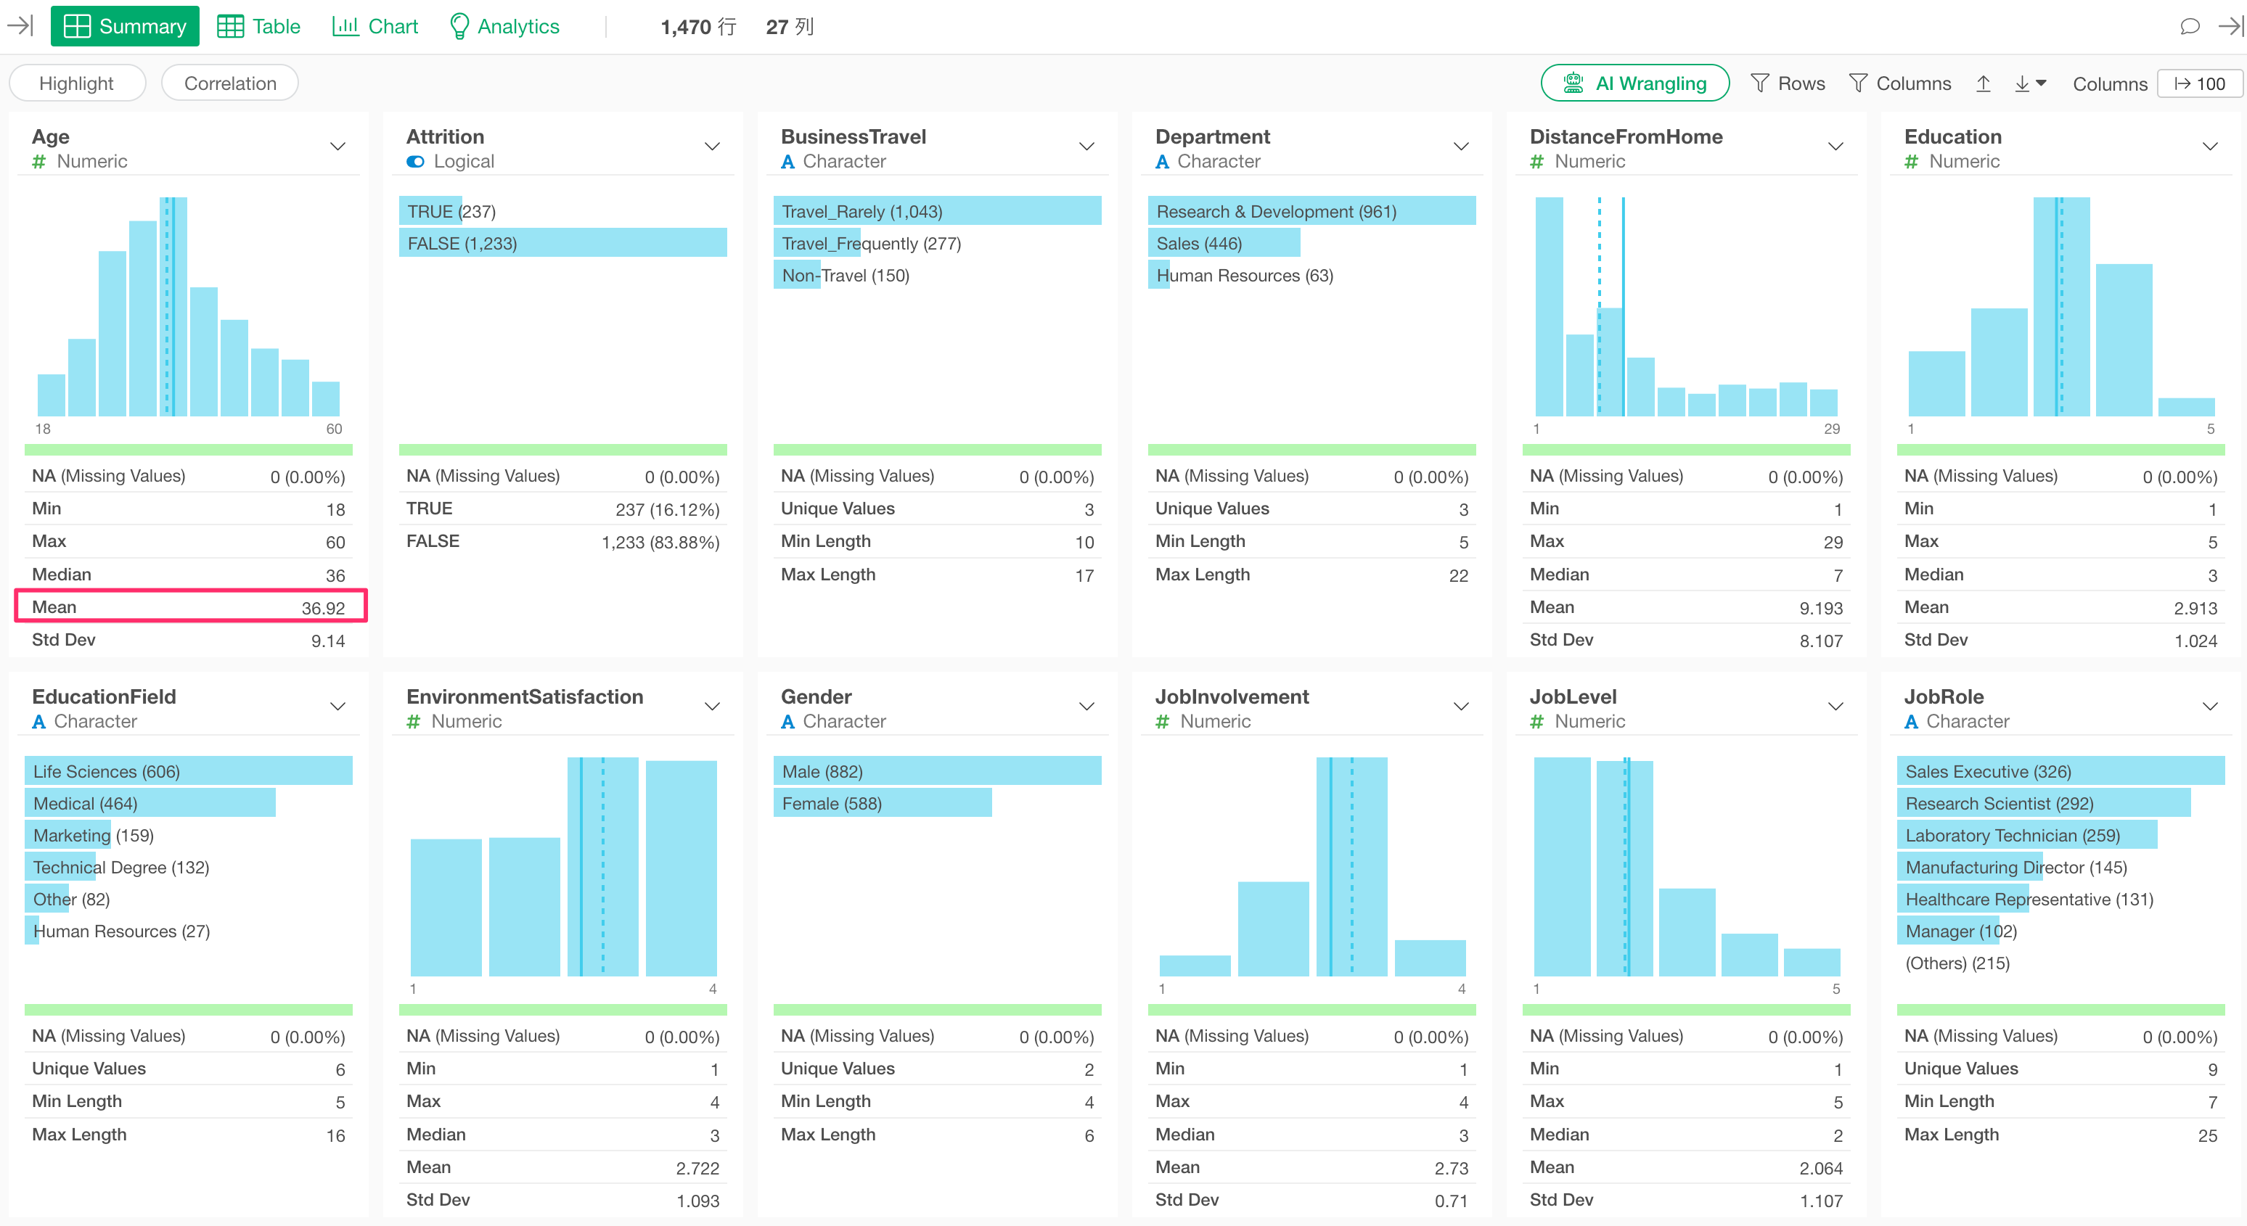Click the green NA bar under Gender
The width and height of the screenshot is (2247, 1226).
pos(936,1010)
